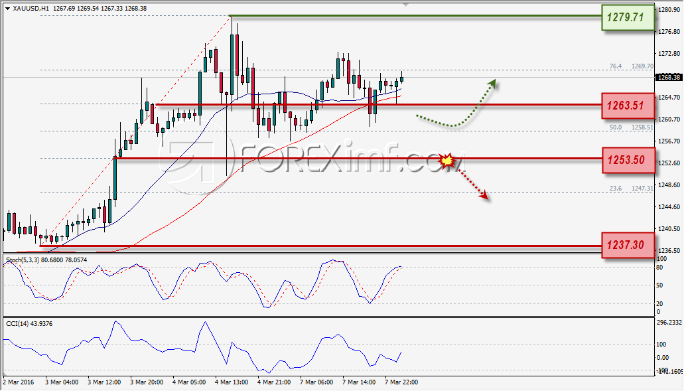This screenshot has height=391, width=684.
Task: Click the Stochastic 80 level label
Action: [660, 268]
